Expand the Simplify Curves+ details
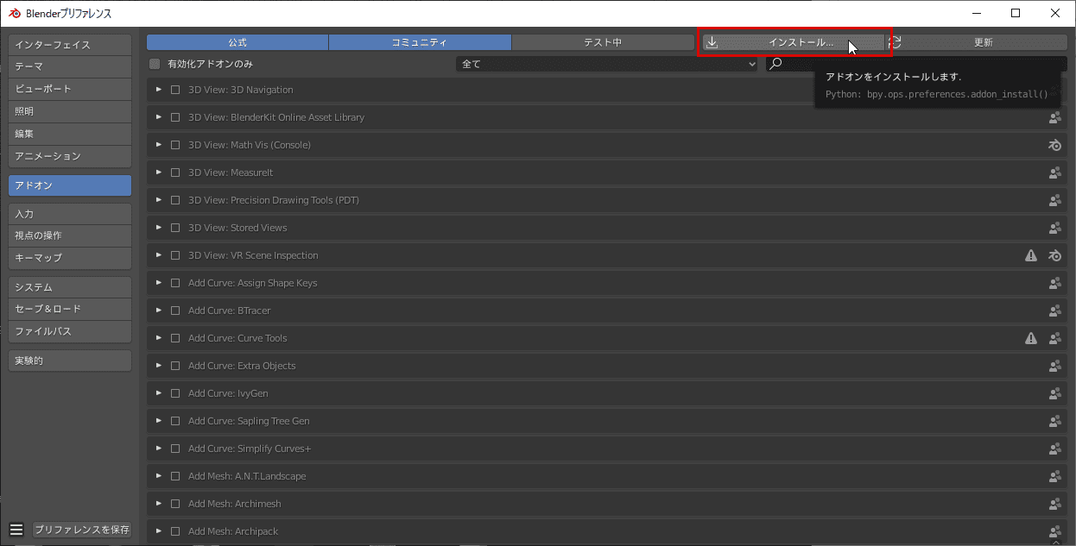 [x=159, y=449]
